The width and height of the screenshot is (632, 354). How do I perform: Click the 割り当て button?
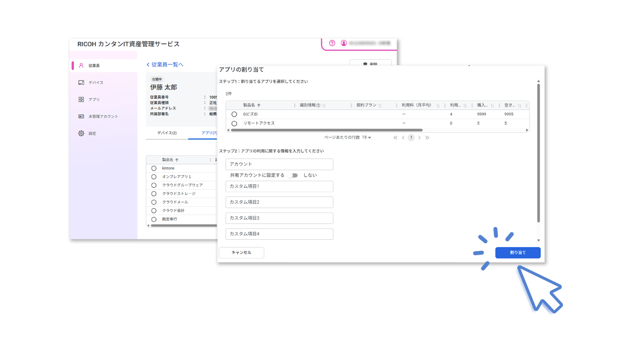tap(517, 252)
